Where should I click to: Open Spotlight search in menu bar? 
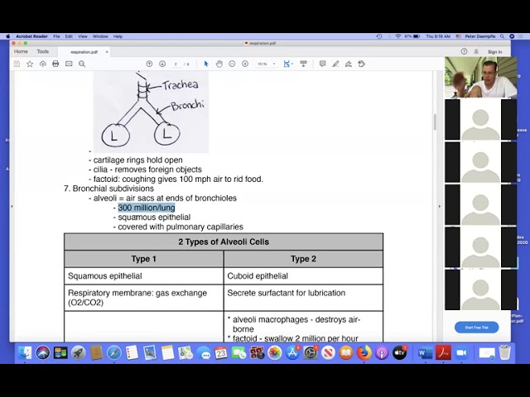pos(503,36)
